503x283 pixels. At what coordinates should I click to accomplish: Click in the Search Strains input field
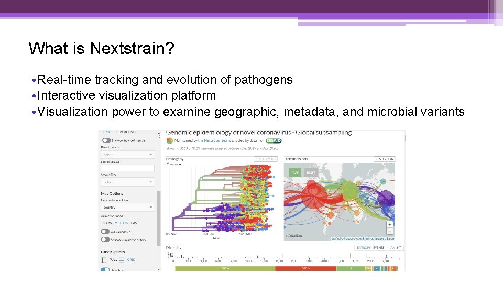coord(128,168)
